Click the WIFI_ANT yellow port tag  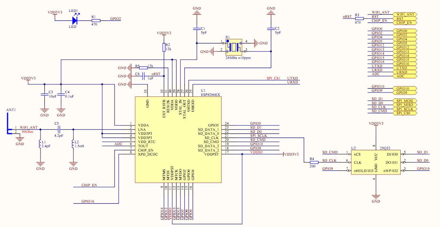405,14
